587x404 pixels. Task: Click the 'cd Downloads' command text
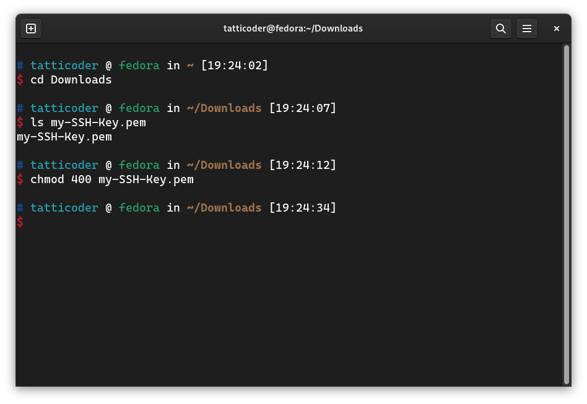(71, 80)
